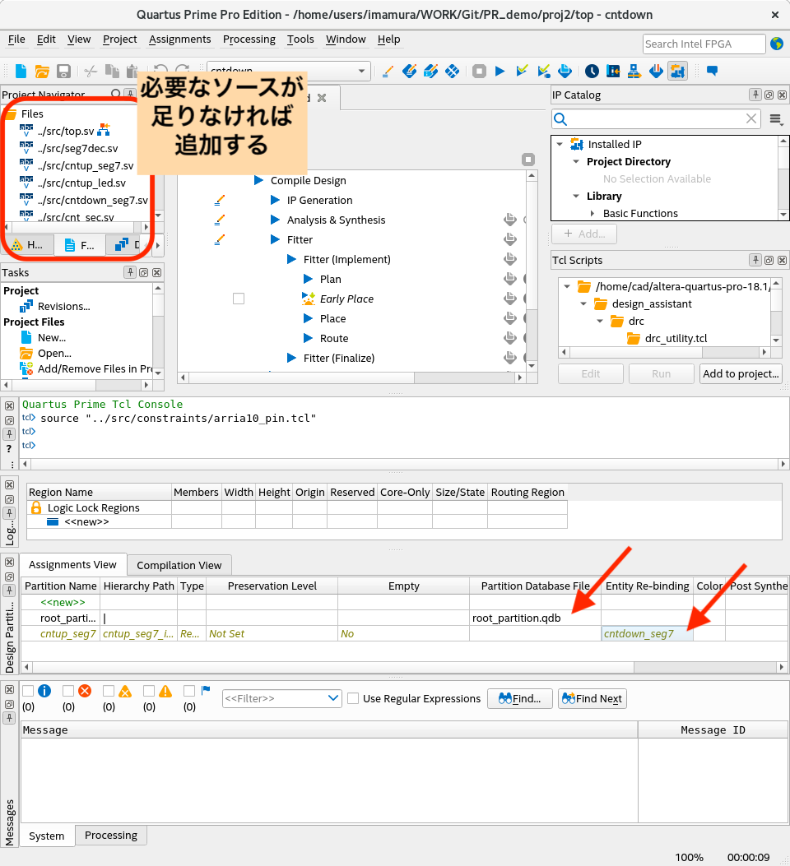790x866 pixels.
Task: Click the hierarchy icon next to top.sv
Action: pos(104,130)
